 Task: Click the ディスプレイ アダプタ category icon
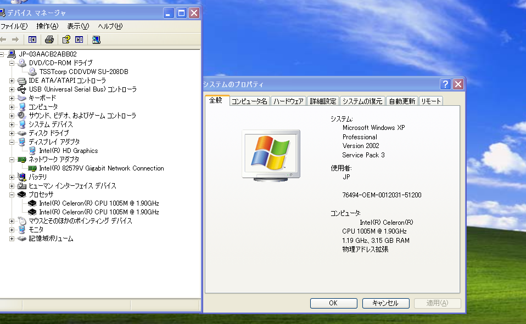(x=22, y=142)
